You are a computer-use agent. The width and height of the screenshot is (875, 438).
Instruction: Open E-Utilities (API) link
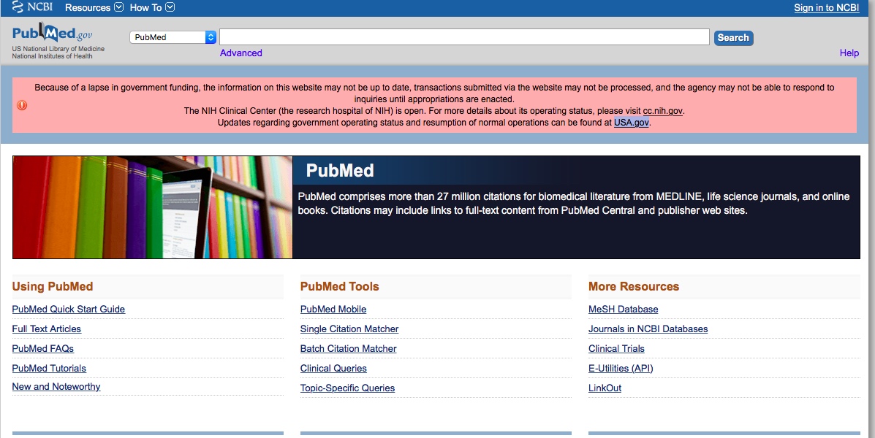pos(621,369)
